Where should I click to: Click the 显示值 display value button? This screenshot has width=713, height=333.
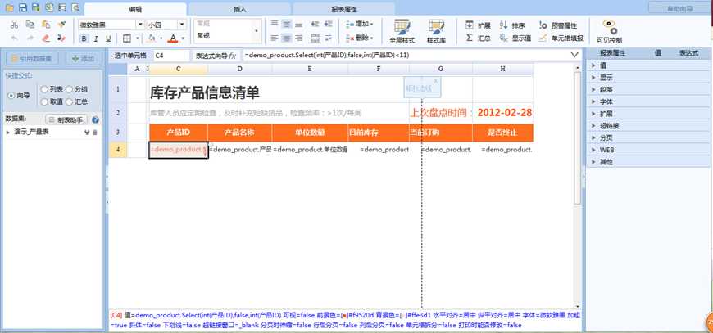coord(515,38)
